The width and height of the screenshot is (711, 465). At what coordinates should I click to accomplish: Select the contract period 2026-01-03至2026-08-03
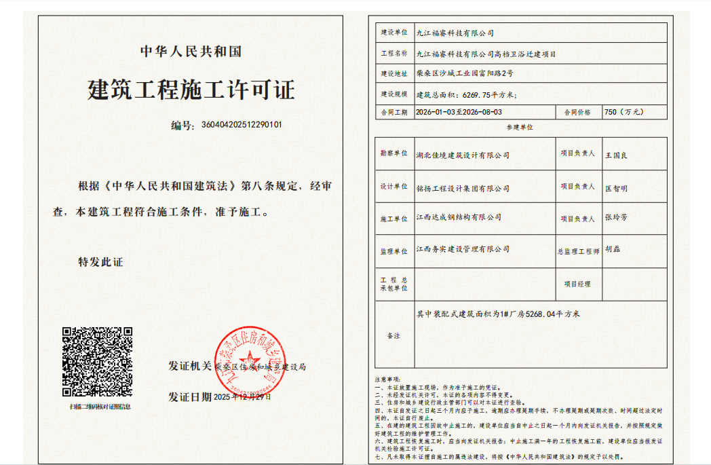click(x=459, y=112)
